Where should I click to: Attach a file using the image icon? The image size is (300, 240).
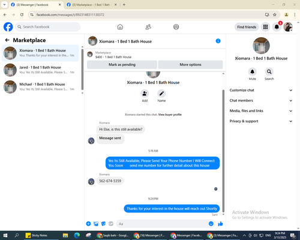96,224
